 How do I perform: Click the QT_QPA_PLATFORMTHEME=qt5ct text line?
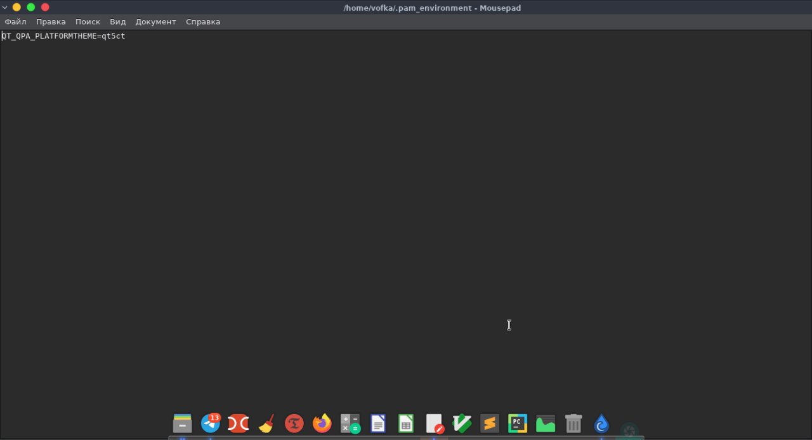point(63,36)
